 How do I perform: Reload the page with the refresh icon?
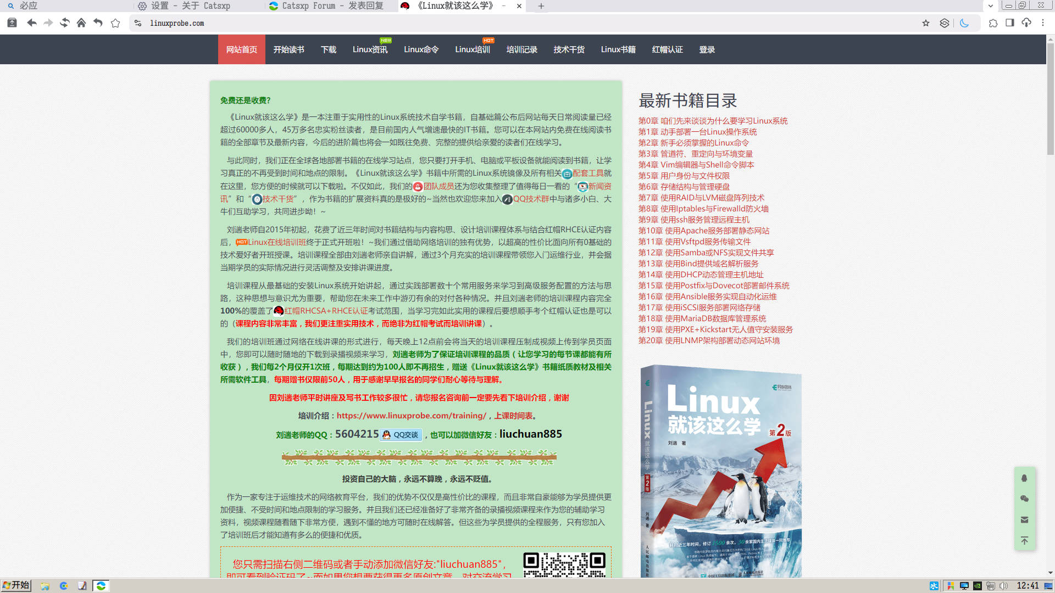65,23
